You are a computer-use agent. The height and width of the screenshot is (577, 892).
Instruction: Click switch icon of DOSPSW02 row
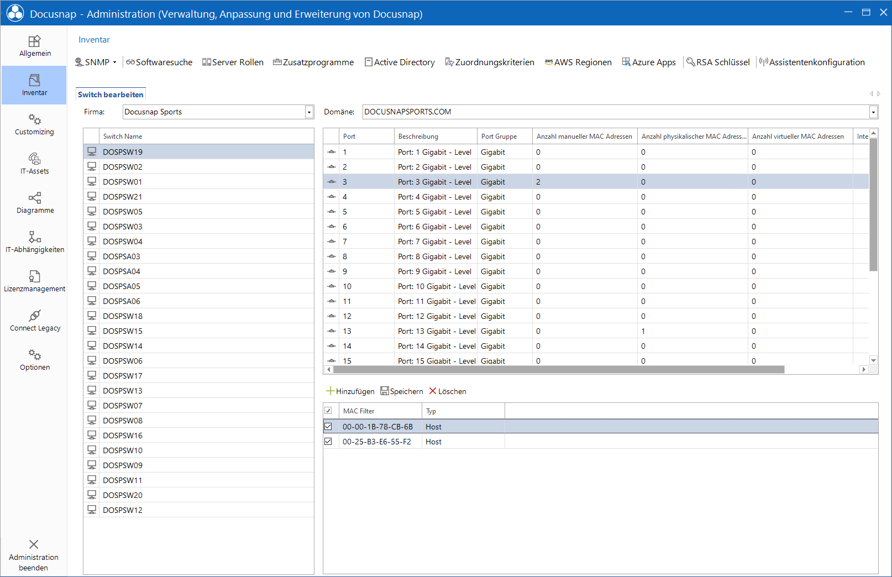click(x=92, y=166)
